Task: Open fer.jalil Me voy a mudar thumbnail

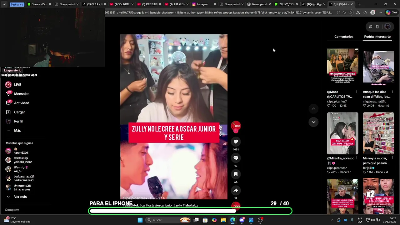Action: pos(378,133)
